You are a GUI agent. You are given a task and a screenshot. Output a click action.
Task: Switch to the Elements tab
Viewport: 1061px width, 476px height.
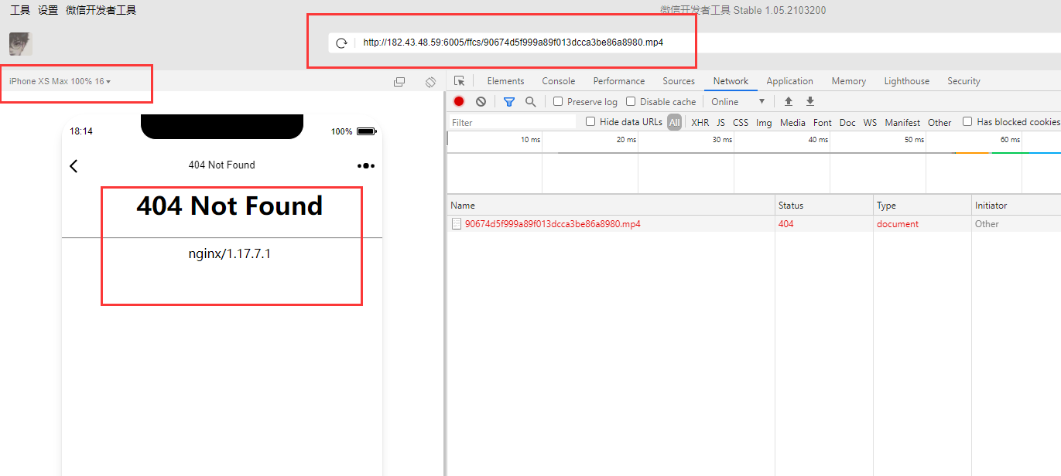pos(505,81)
